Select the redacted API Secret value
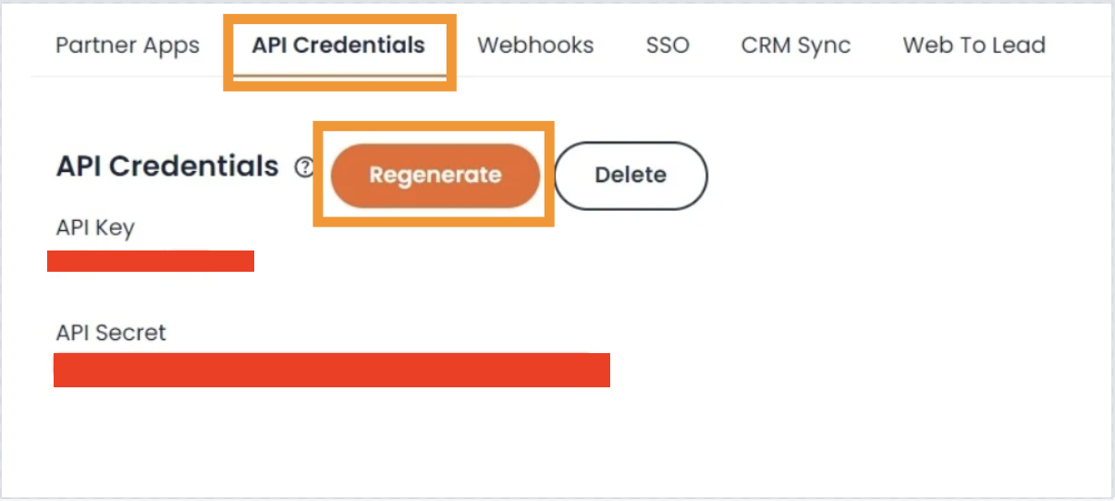Image resolution: width=1115 pixels, height=501 pixels. (332, 370)
